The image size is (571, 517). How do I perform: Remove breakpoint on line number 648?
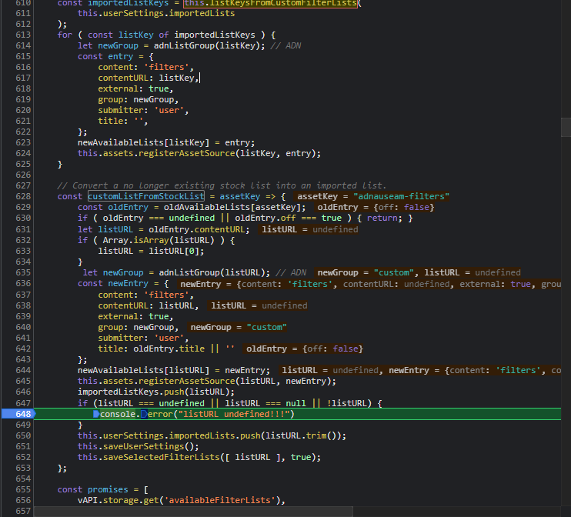coord(23,414)
